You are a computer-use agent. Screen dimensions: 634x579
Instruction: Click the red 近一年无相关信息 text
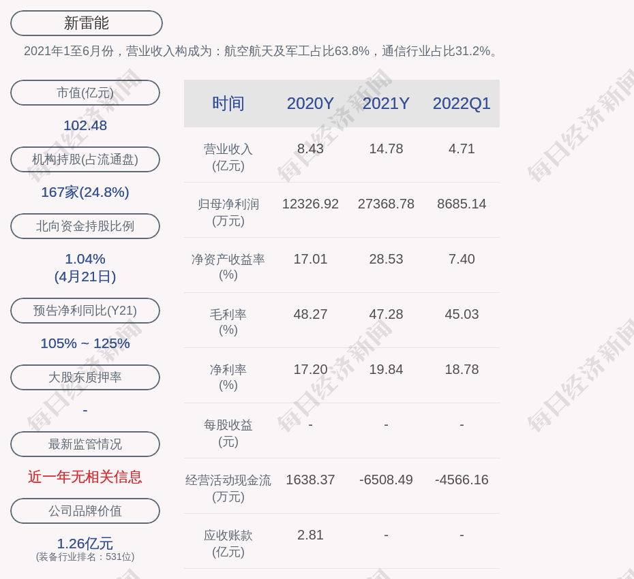[85, 477]
